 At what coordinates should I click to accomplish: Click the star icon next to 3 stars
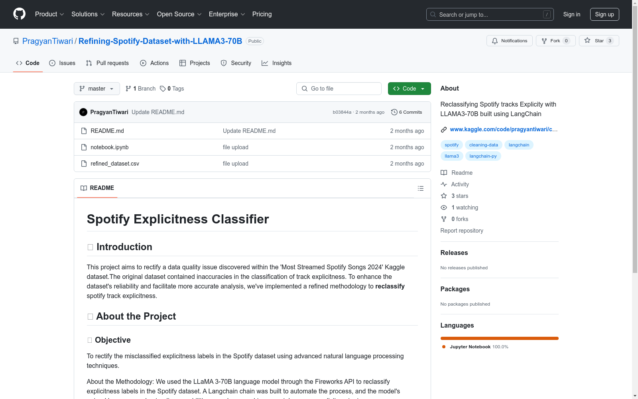[444, 196]
